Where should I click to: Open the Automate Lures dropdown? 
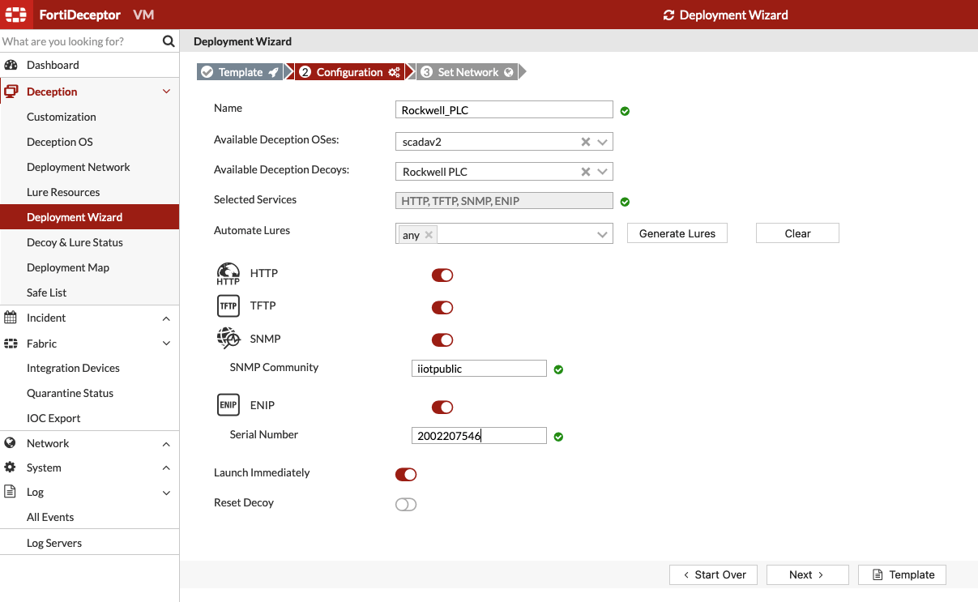point(601,234)
